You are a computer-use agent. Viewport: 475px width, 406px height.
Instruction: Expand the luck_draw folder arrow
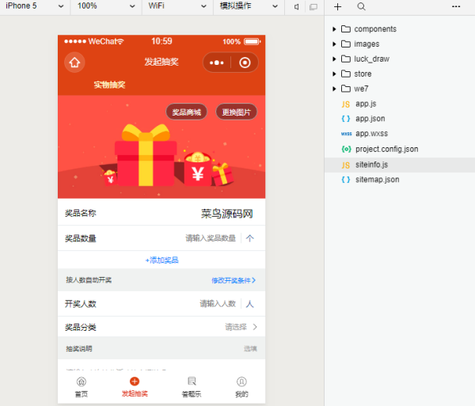(x=334, y=59)
